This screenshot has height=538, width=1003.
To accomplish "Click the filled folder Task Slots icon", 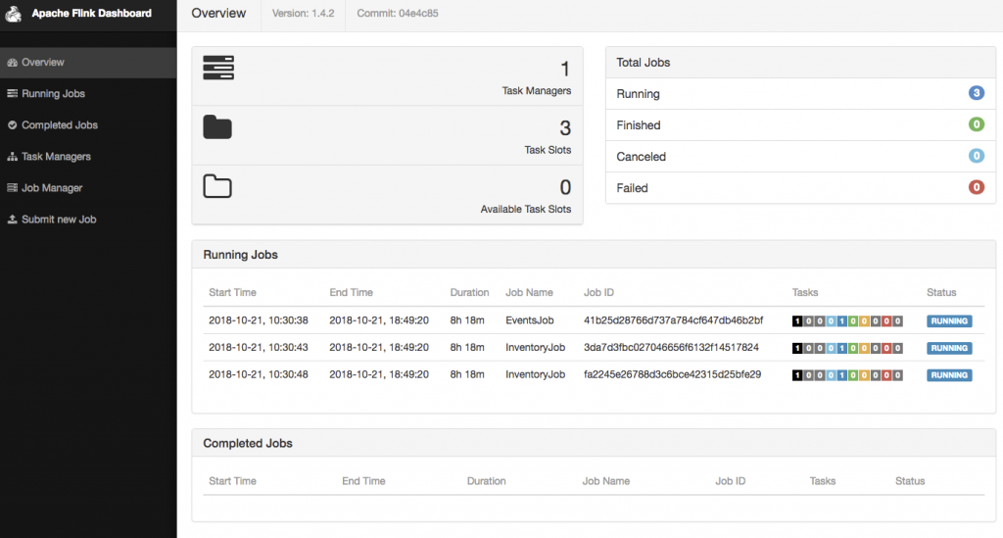I will point(217,127).
